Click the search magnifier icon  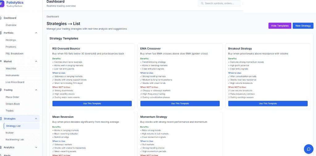202,3
